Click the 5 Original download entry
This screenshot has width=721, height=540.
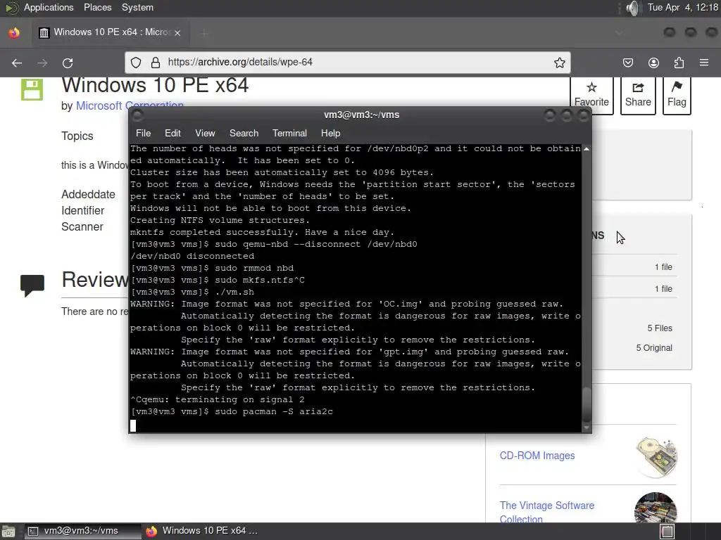coord(654,348)
